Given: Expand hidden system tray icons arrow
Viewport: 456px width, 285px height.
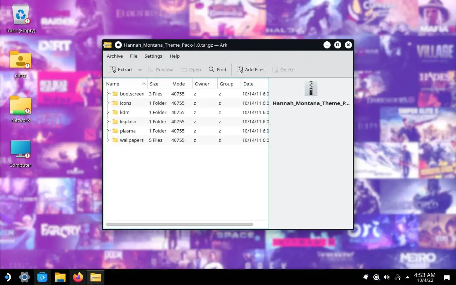Looking at the screenshot, I should click(x=408, y=277).
